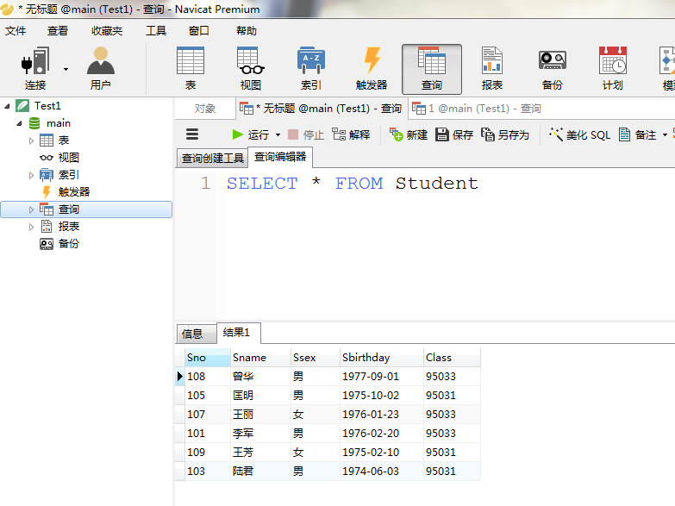The image size is (675, 506).
Task: Click the 停止 (Stop) button
Action: coord(306,134)
